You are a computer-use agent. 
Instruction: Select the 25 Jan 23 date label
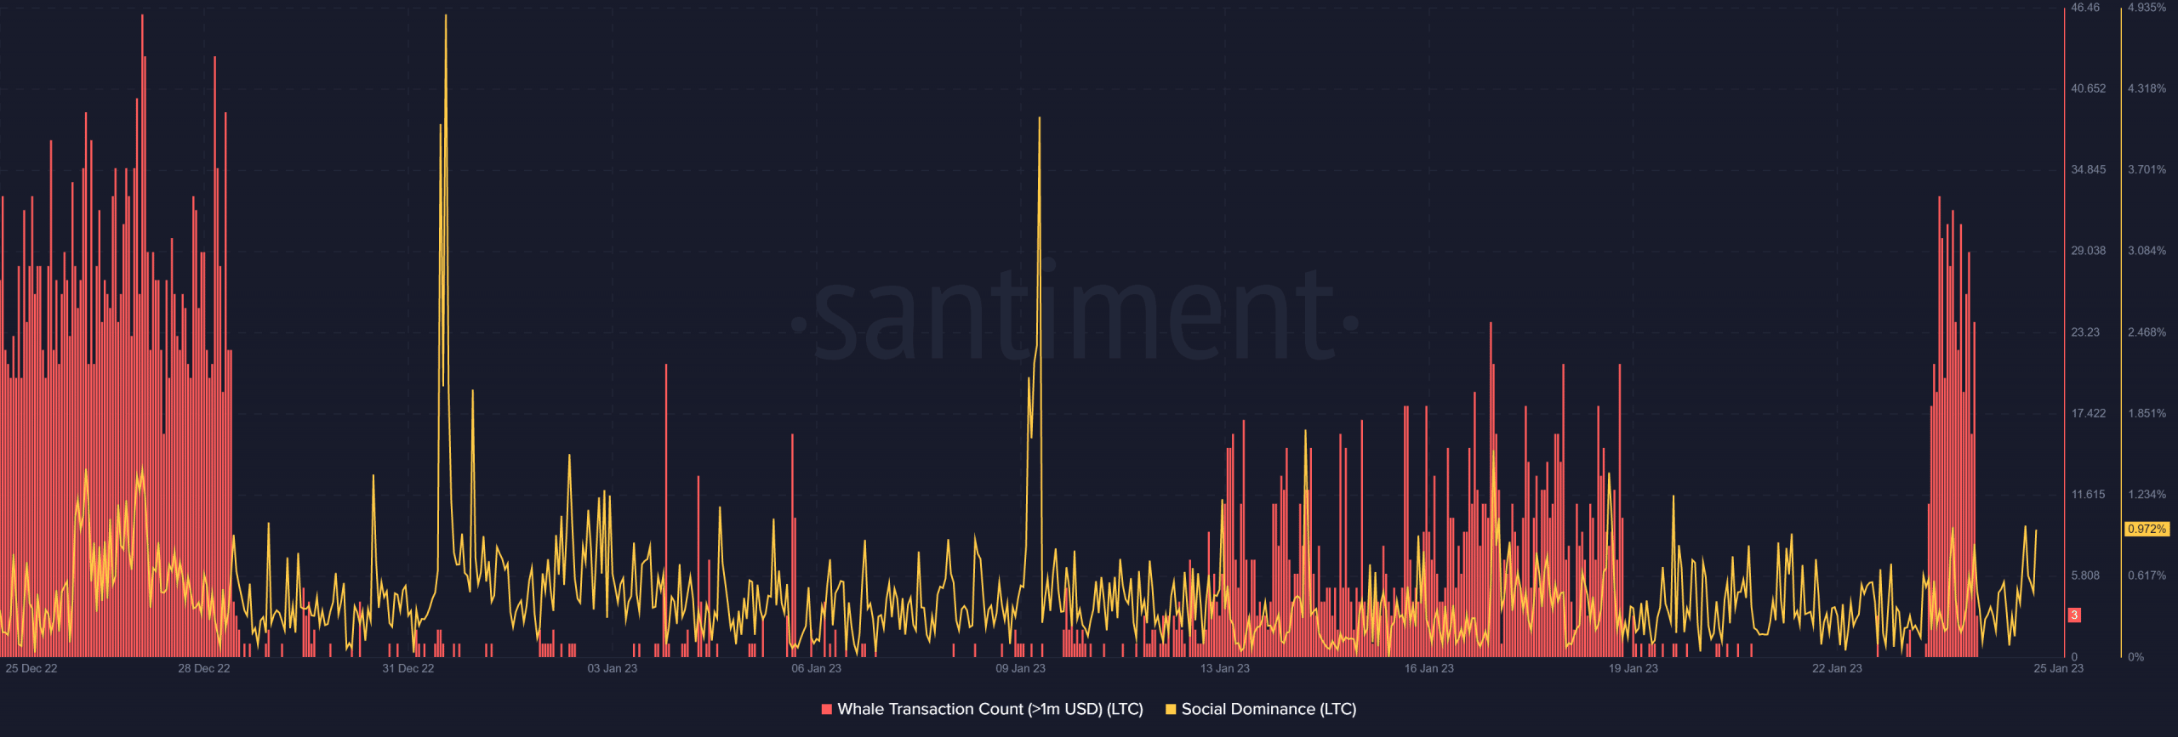2059,668
